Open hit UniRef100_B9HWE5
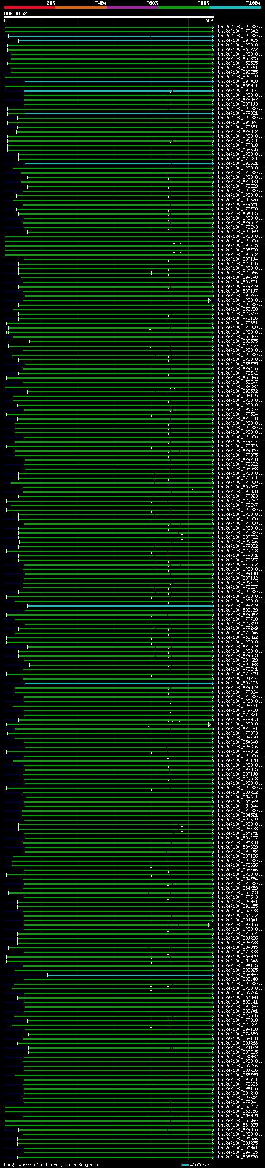The height and width of the screenshot is (1168, 265). point(238,40)
